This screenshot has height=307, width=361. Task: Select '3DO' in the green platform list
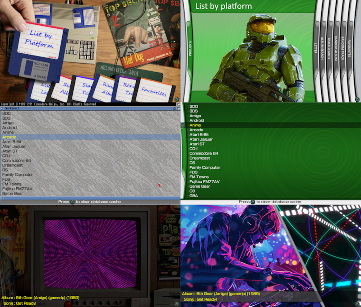[x=194, y=107]
